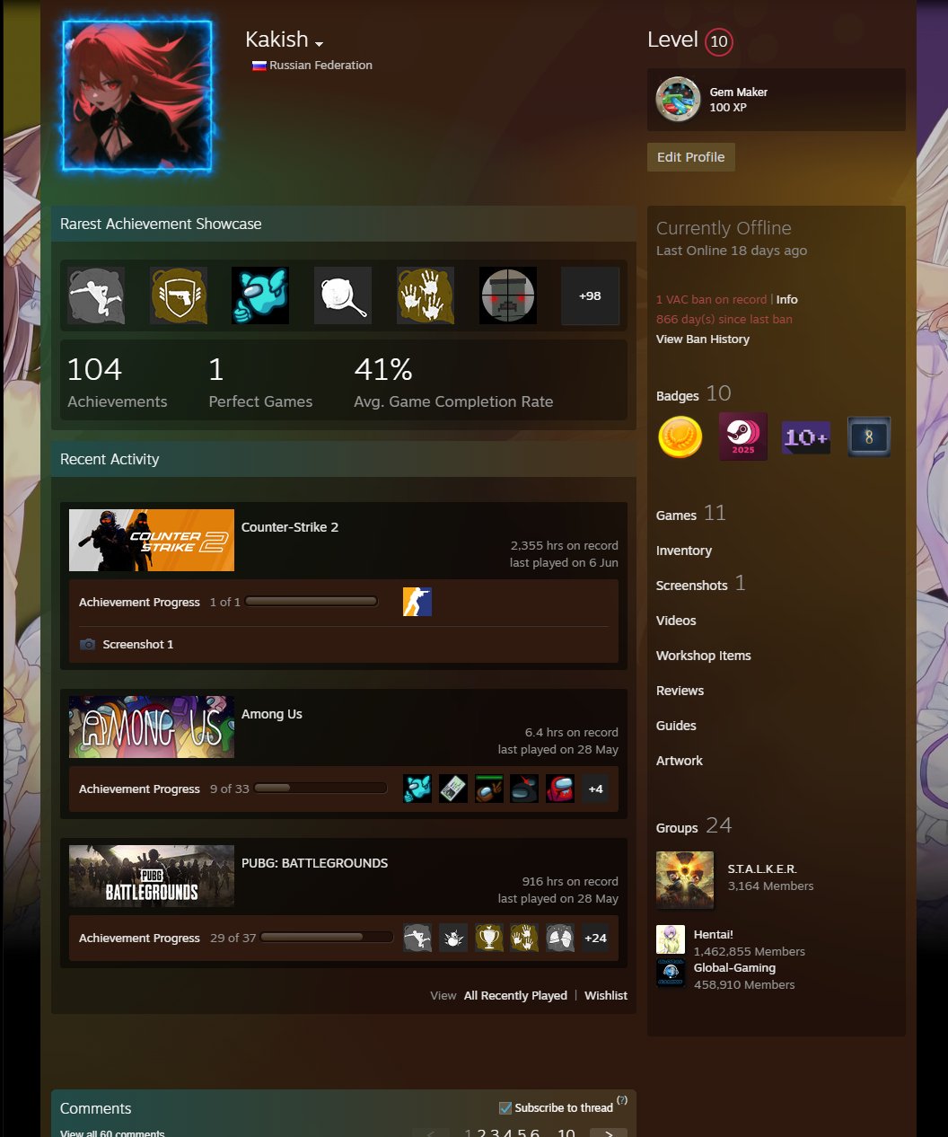948x1137 pixels.
Task: Click the 10+ purple badge icon
Action: [x=806, y=437]
